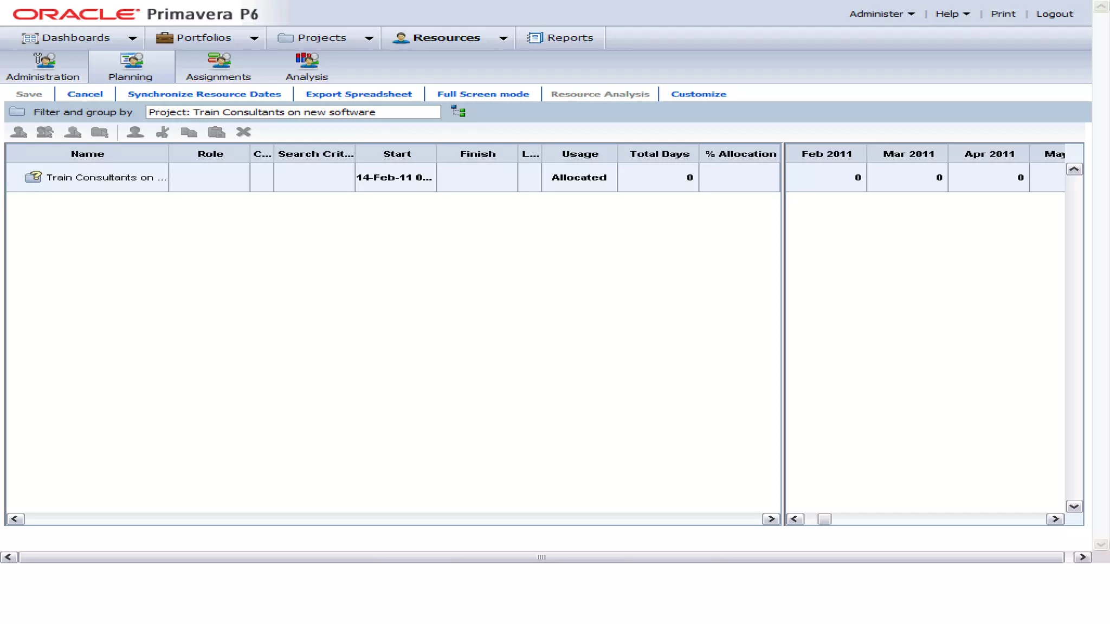Click the Finish column header
Screen dimensions: 1110x624
click(x=477, y=154)
